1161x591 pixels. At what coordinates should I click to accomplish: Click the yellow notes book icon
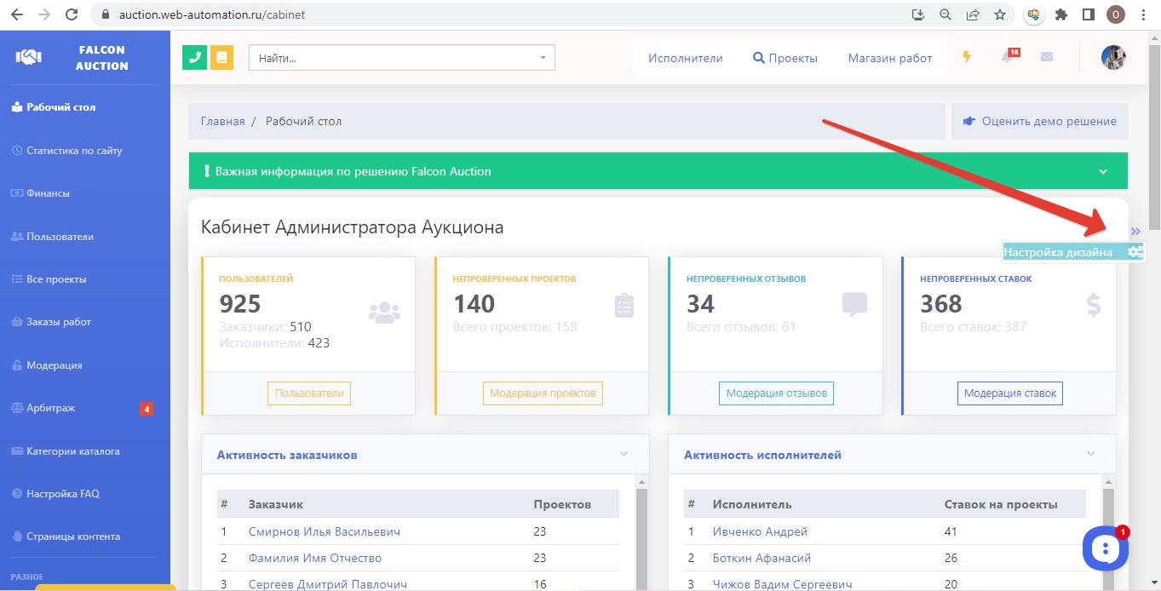point(221,57)
